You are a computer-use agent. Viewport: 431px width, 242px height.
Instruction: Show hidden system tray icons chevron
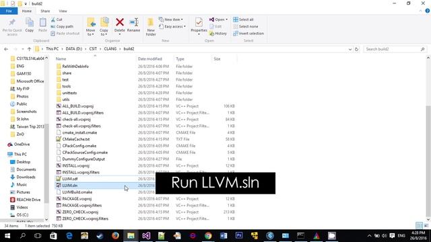point(369,236)
